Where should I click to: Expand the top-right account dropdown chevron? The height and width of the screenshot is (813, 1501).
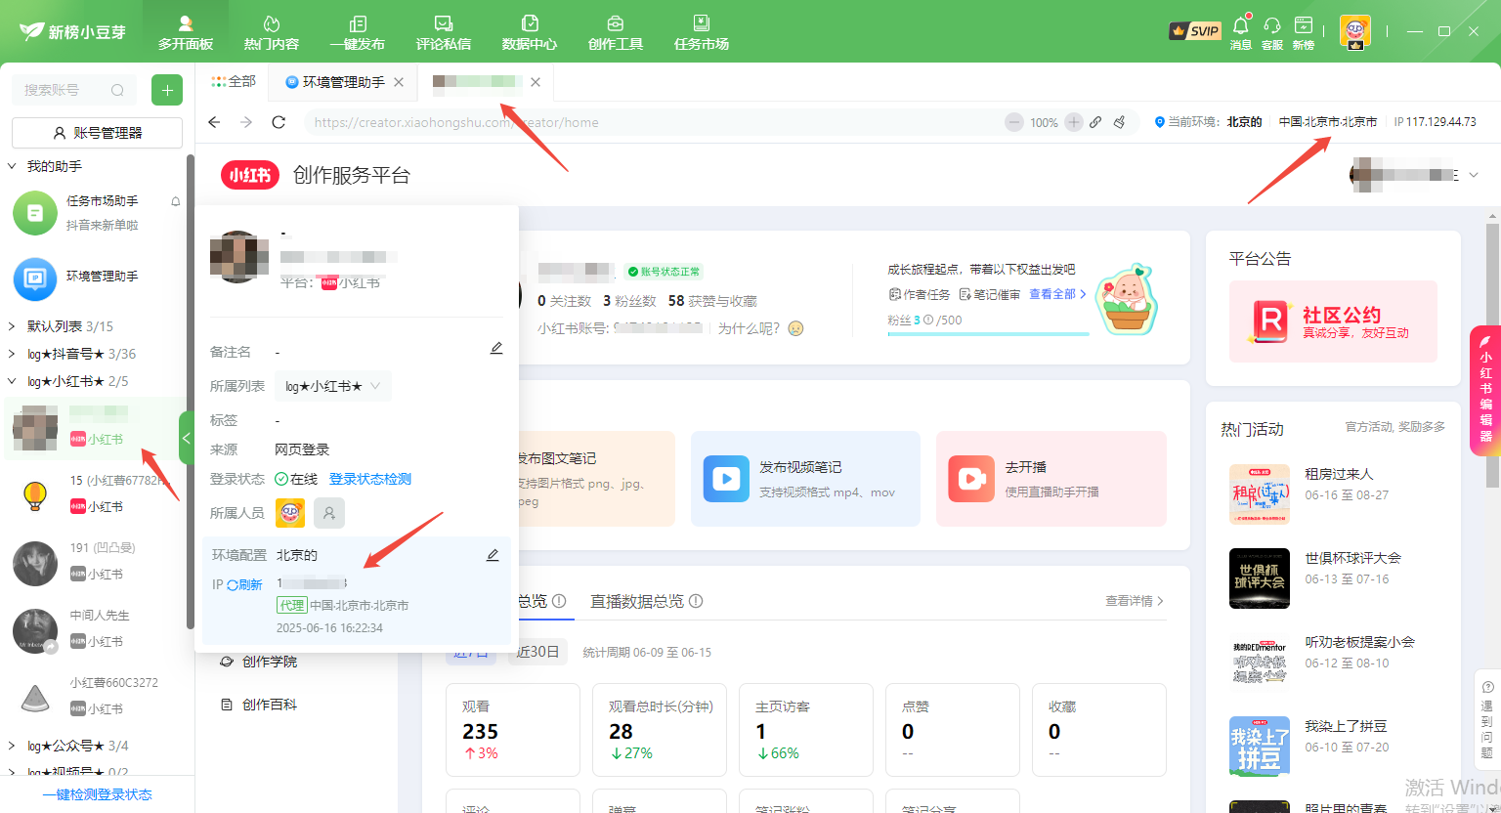click(x=1474, y=175)
